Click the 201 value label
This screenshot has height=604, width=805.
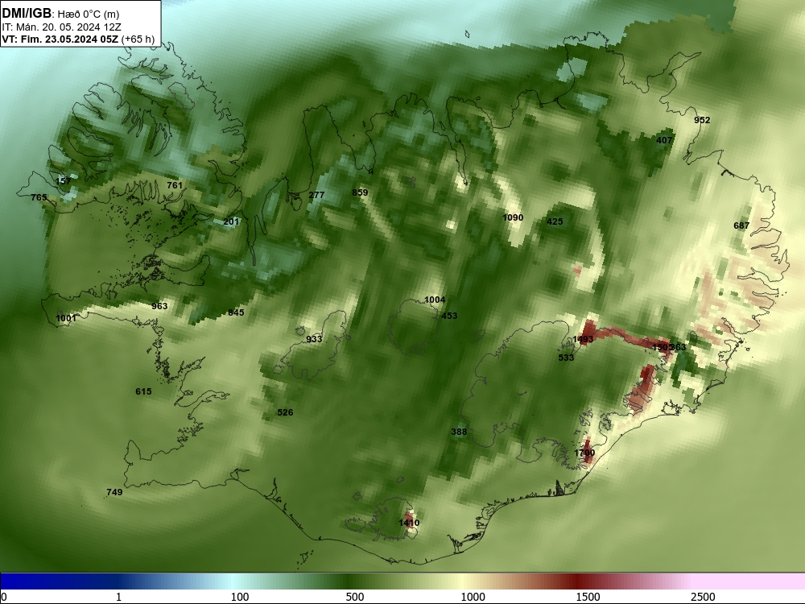click(x=232, y=222)
